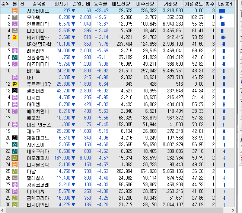Click the 횟수 column header

[210, 4]
